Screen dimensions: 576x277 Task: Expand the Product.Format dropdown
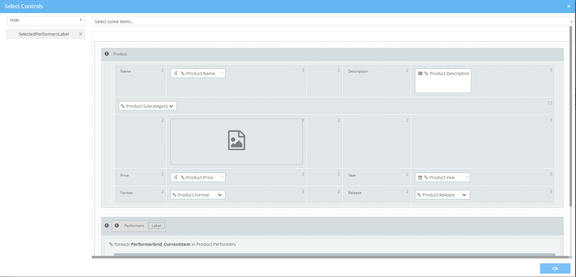pyautogui.click(x=220, y=195)
